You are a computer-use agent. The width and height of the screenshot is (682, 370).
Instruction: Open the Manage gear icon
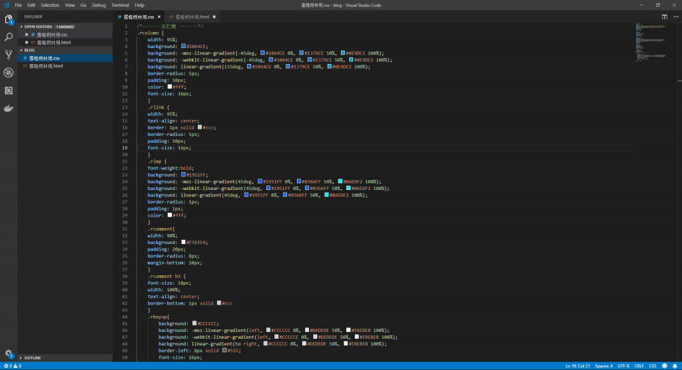(x=8, y=353)
